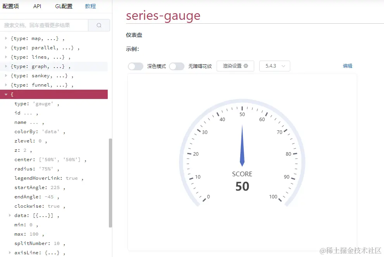The image size is (384, 257).
Task: Click the search magnifier icon
Action: click(99, 25)
